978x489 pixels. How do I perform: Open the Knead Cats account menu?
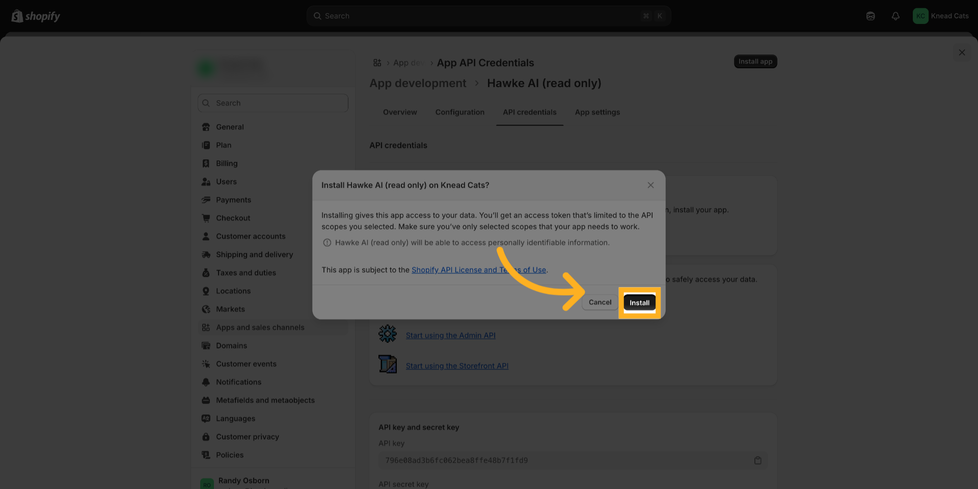click(x=940, y=16)
